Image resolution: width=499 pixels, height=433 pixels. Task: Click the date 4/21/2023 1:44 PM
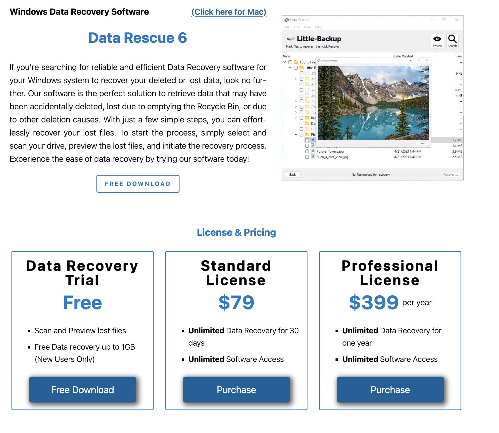coord(408,151)
